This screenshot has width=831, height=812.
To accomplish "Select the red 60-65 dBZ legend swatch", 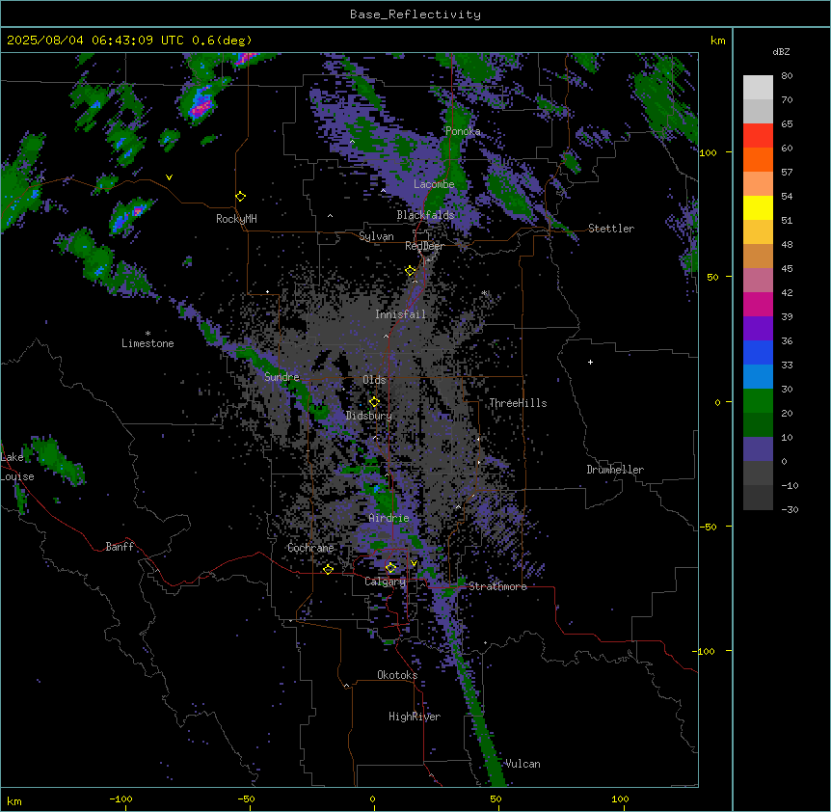I will pos(758,136).
